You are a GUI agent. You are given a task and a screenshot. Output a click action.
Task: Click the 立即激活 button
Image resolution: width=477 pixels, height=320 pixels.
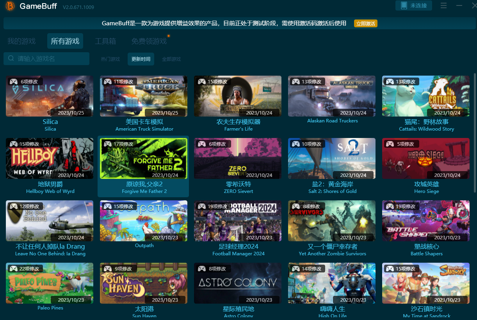[366, 23]
